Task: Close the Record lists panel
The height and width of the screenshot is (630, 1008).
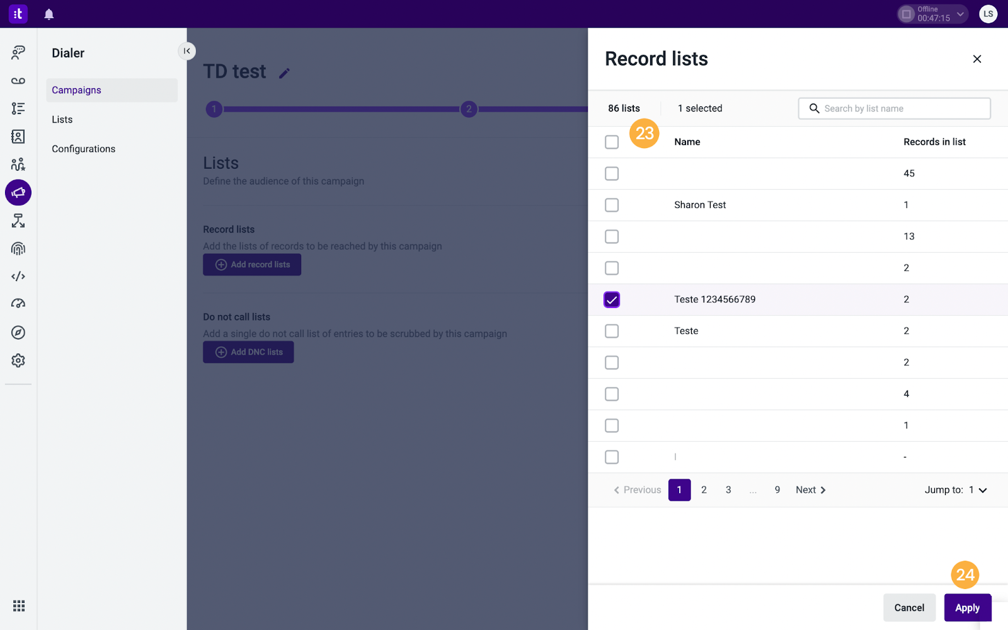Action: pyautogui.click(x=977, y=59)
